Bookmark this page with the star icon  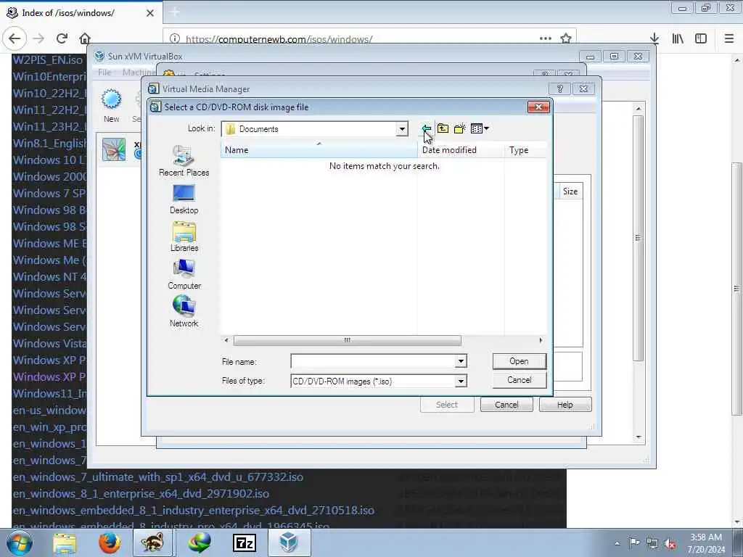tap(566, 38)
